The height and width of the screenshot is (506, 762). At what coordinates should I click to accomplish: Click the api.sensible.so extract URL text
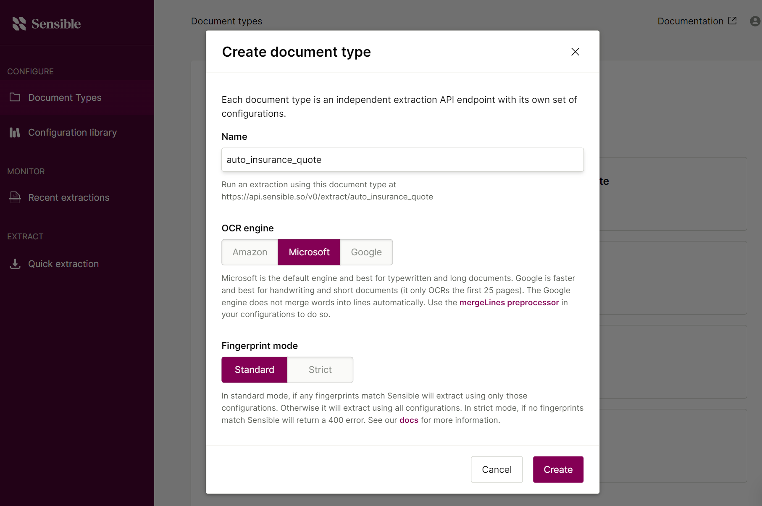tap(327, 197)
